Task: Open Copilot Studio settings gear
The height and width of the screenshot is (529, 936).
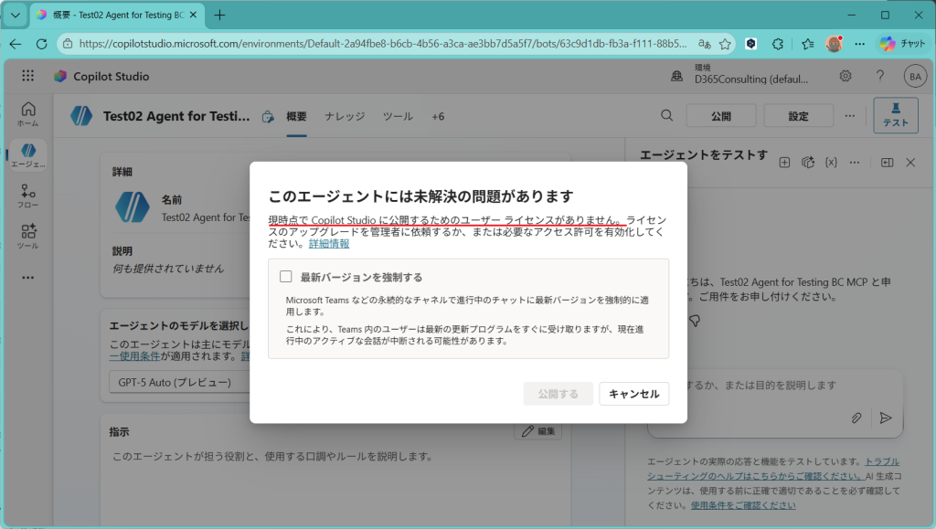Action: pyautogui.click(x=846, y=77)
